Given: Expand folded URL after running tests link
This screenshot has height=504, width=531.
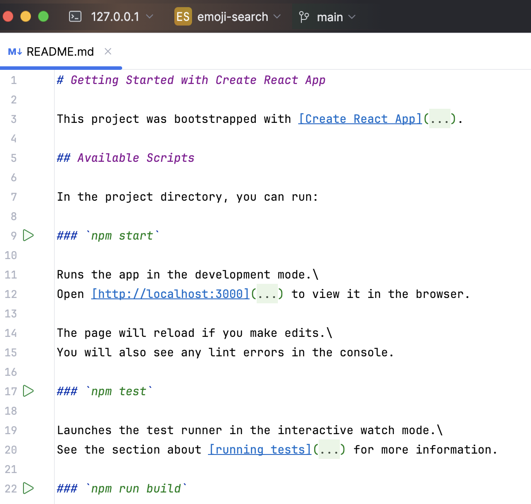Looking at the screenshot, I should coord(330,450).
